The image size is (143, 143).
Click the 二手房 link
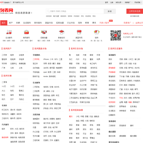[4, 55]
